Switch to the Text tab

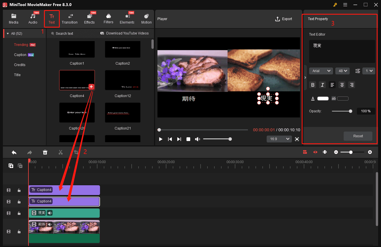[x=52, y=19]
